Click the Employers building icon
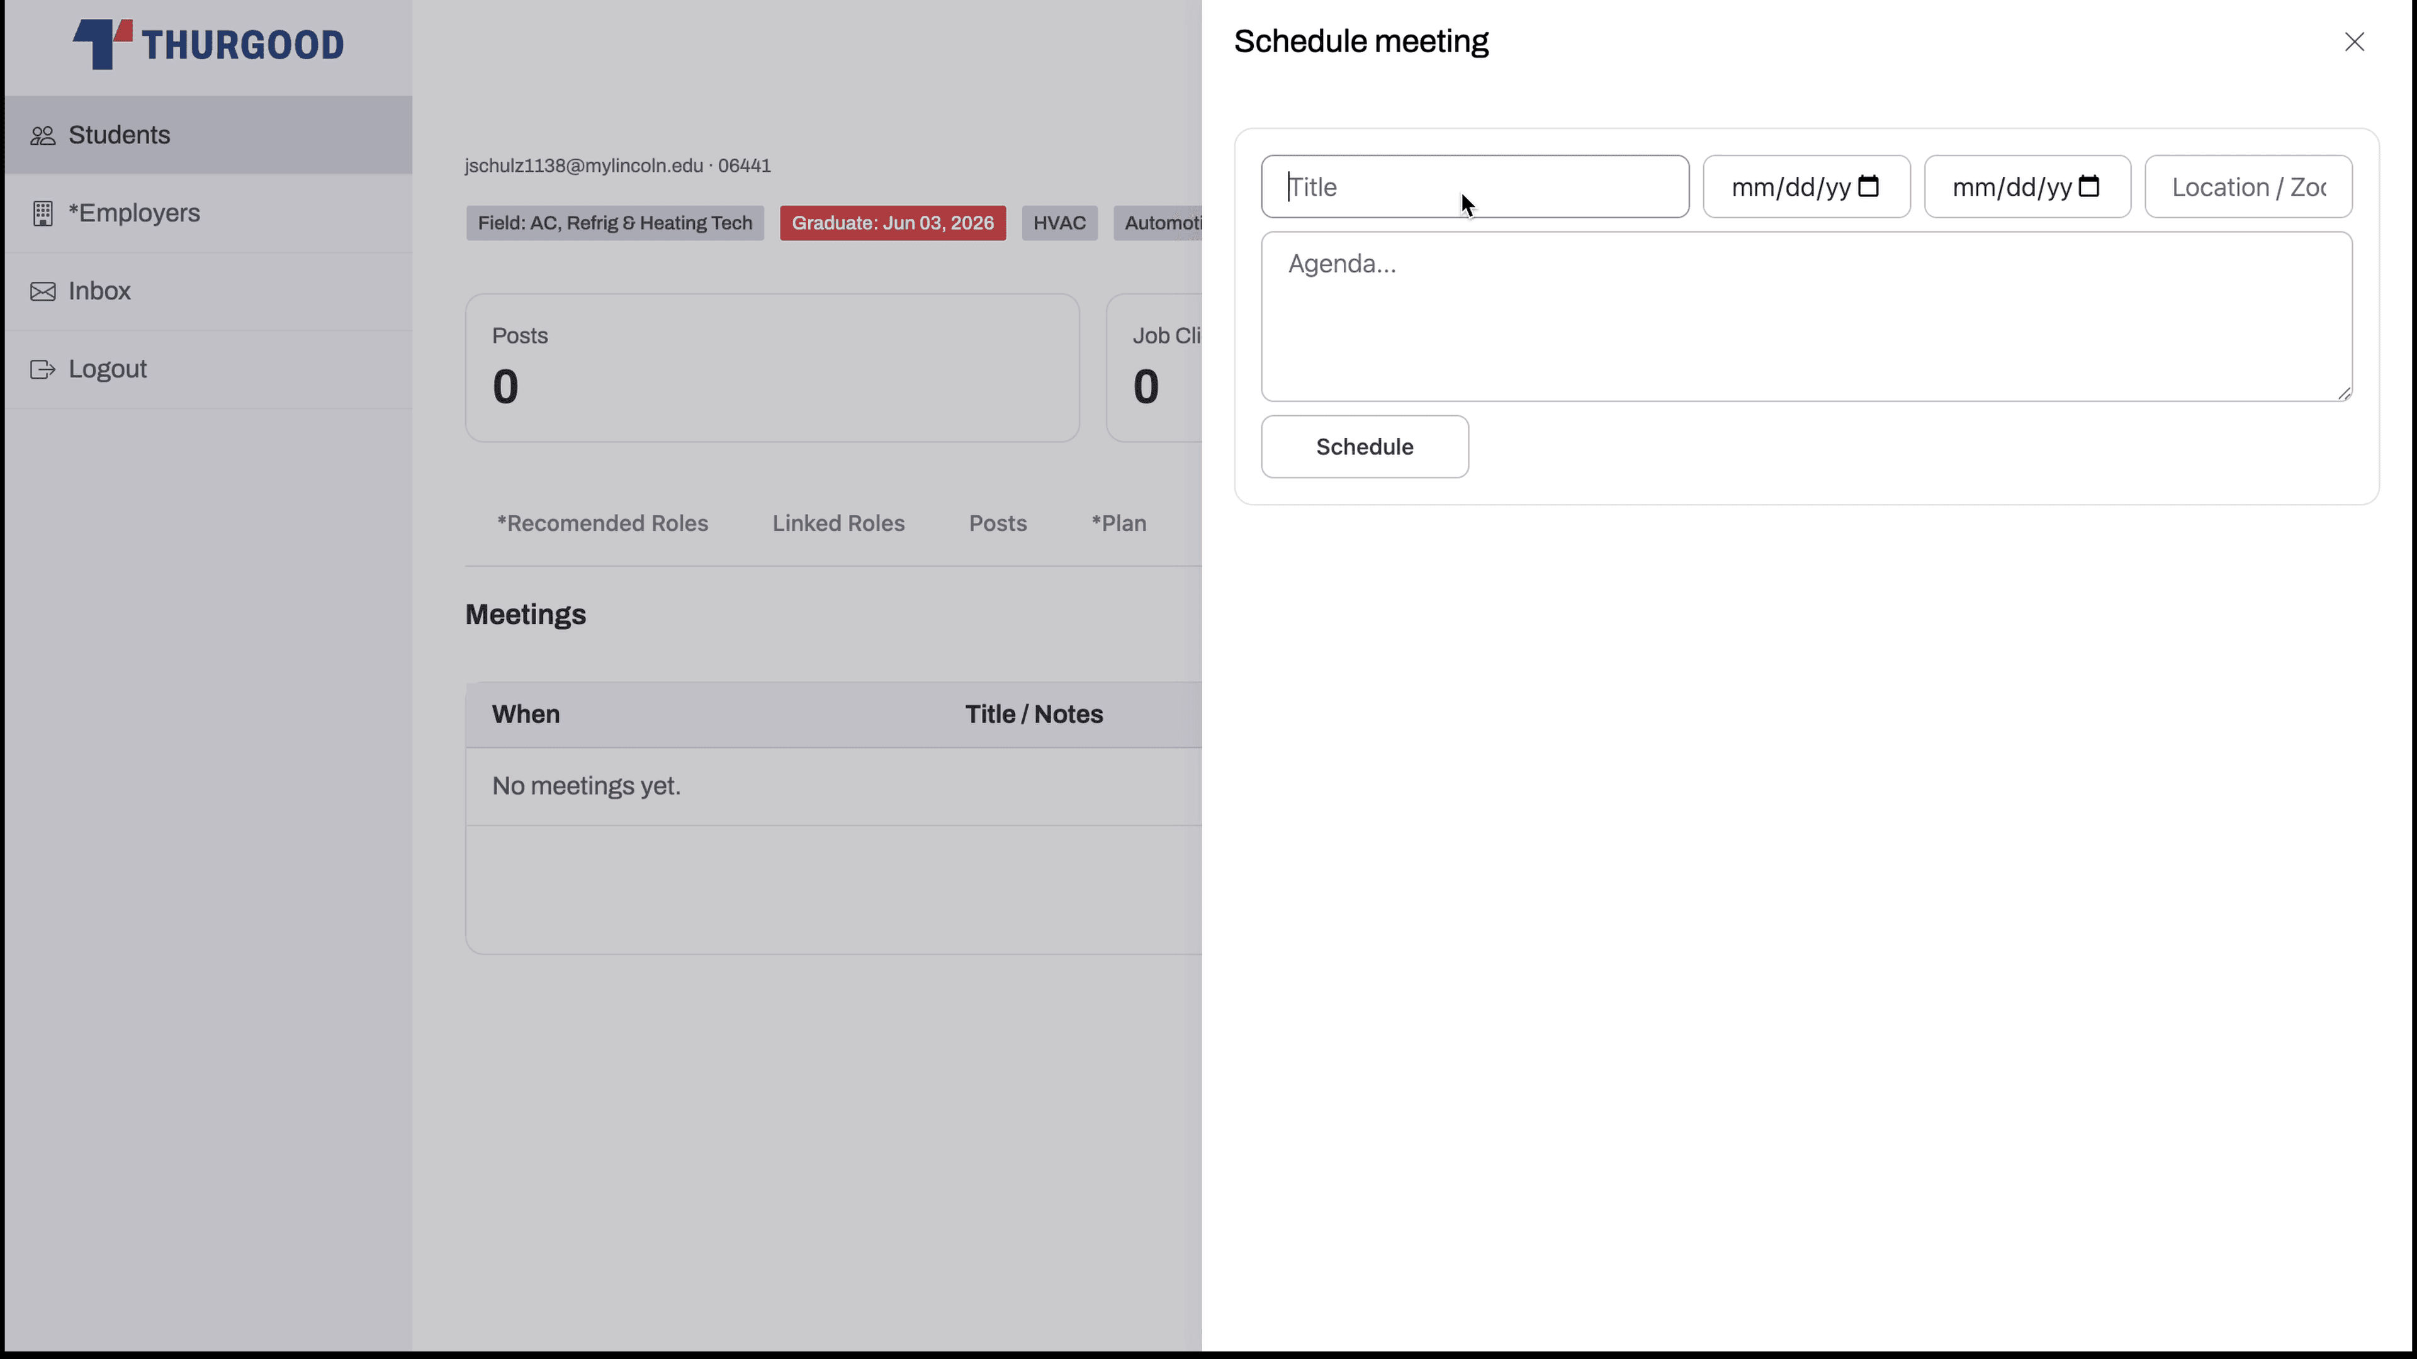This screenshot has width=2417, height=1359. coord(43,213)
